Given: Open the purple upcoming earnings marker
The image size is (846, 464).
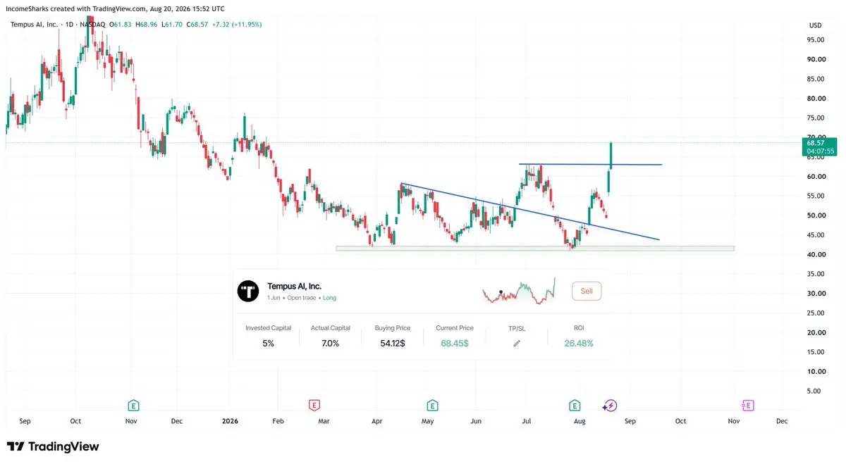Looking at the screenshot, I should point(748,405).
